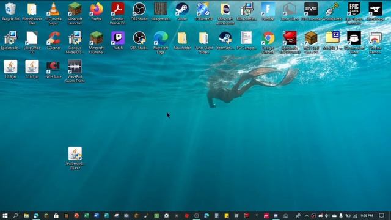The image size is (391, 220).
Task: Click the taskbar search magnifier
Action: click(x=15, y=216)
